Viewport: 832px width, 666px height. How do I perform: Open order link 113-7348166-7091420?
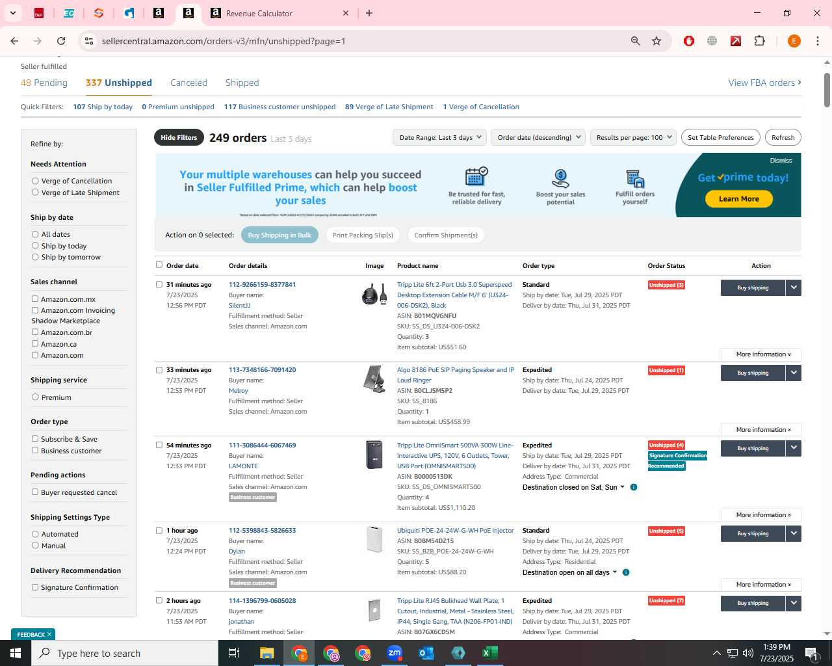pyautogui.click(x=262, y=369)
